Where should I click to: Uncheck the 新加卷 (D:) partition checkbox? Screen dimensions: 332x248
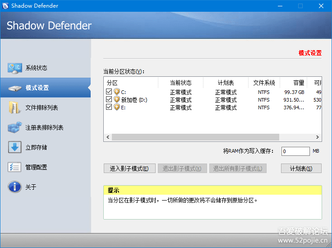pos(109,100)
